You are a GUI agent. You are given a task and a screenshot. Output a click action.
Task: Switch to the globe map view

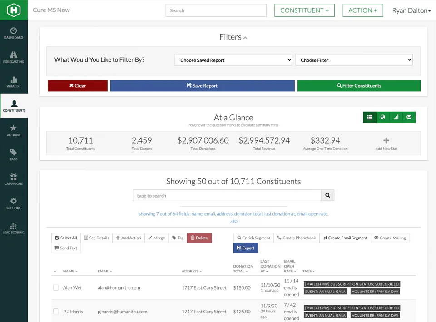tap(382, 117)
